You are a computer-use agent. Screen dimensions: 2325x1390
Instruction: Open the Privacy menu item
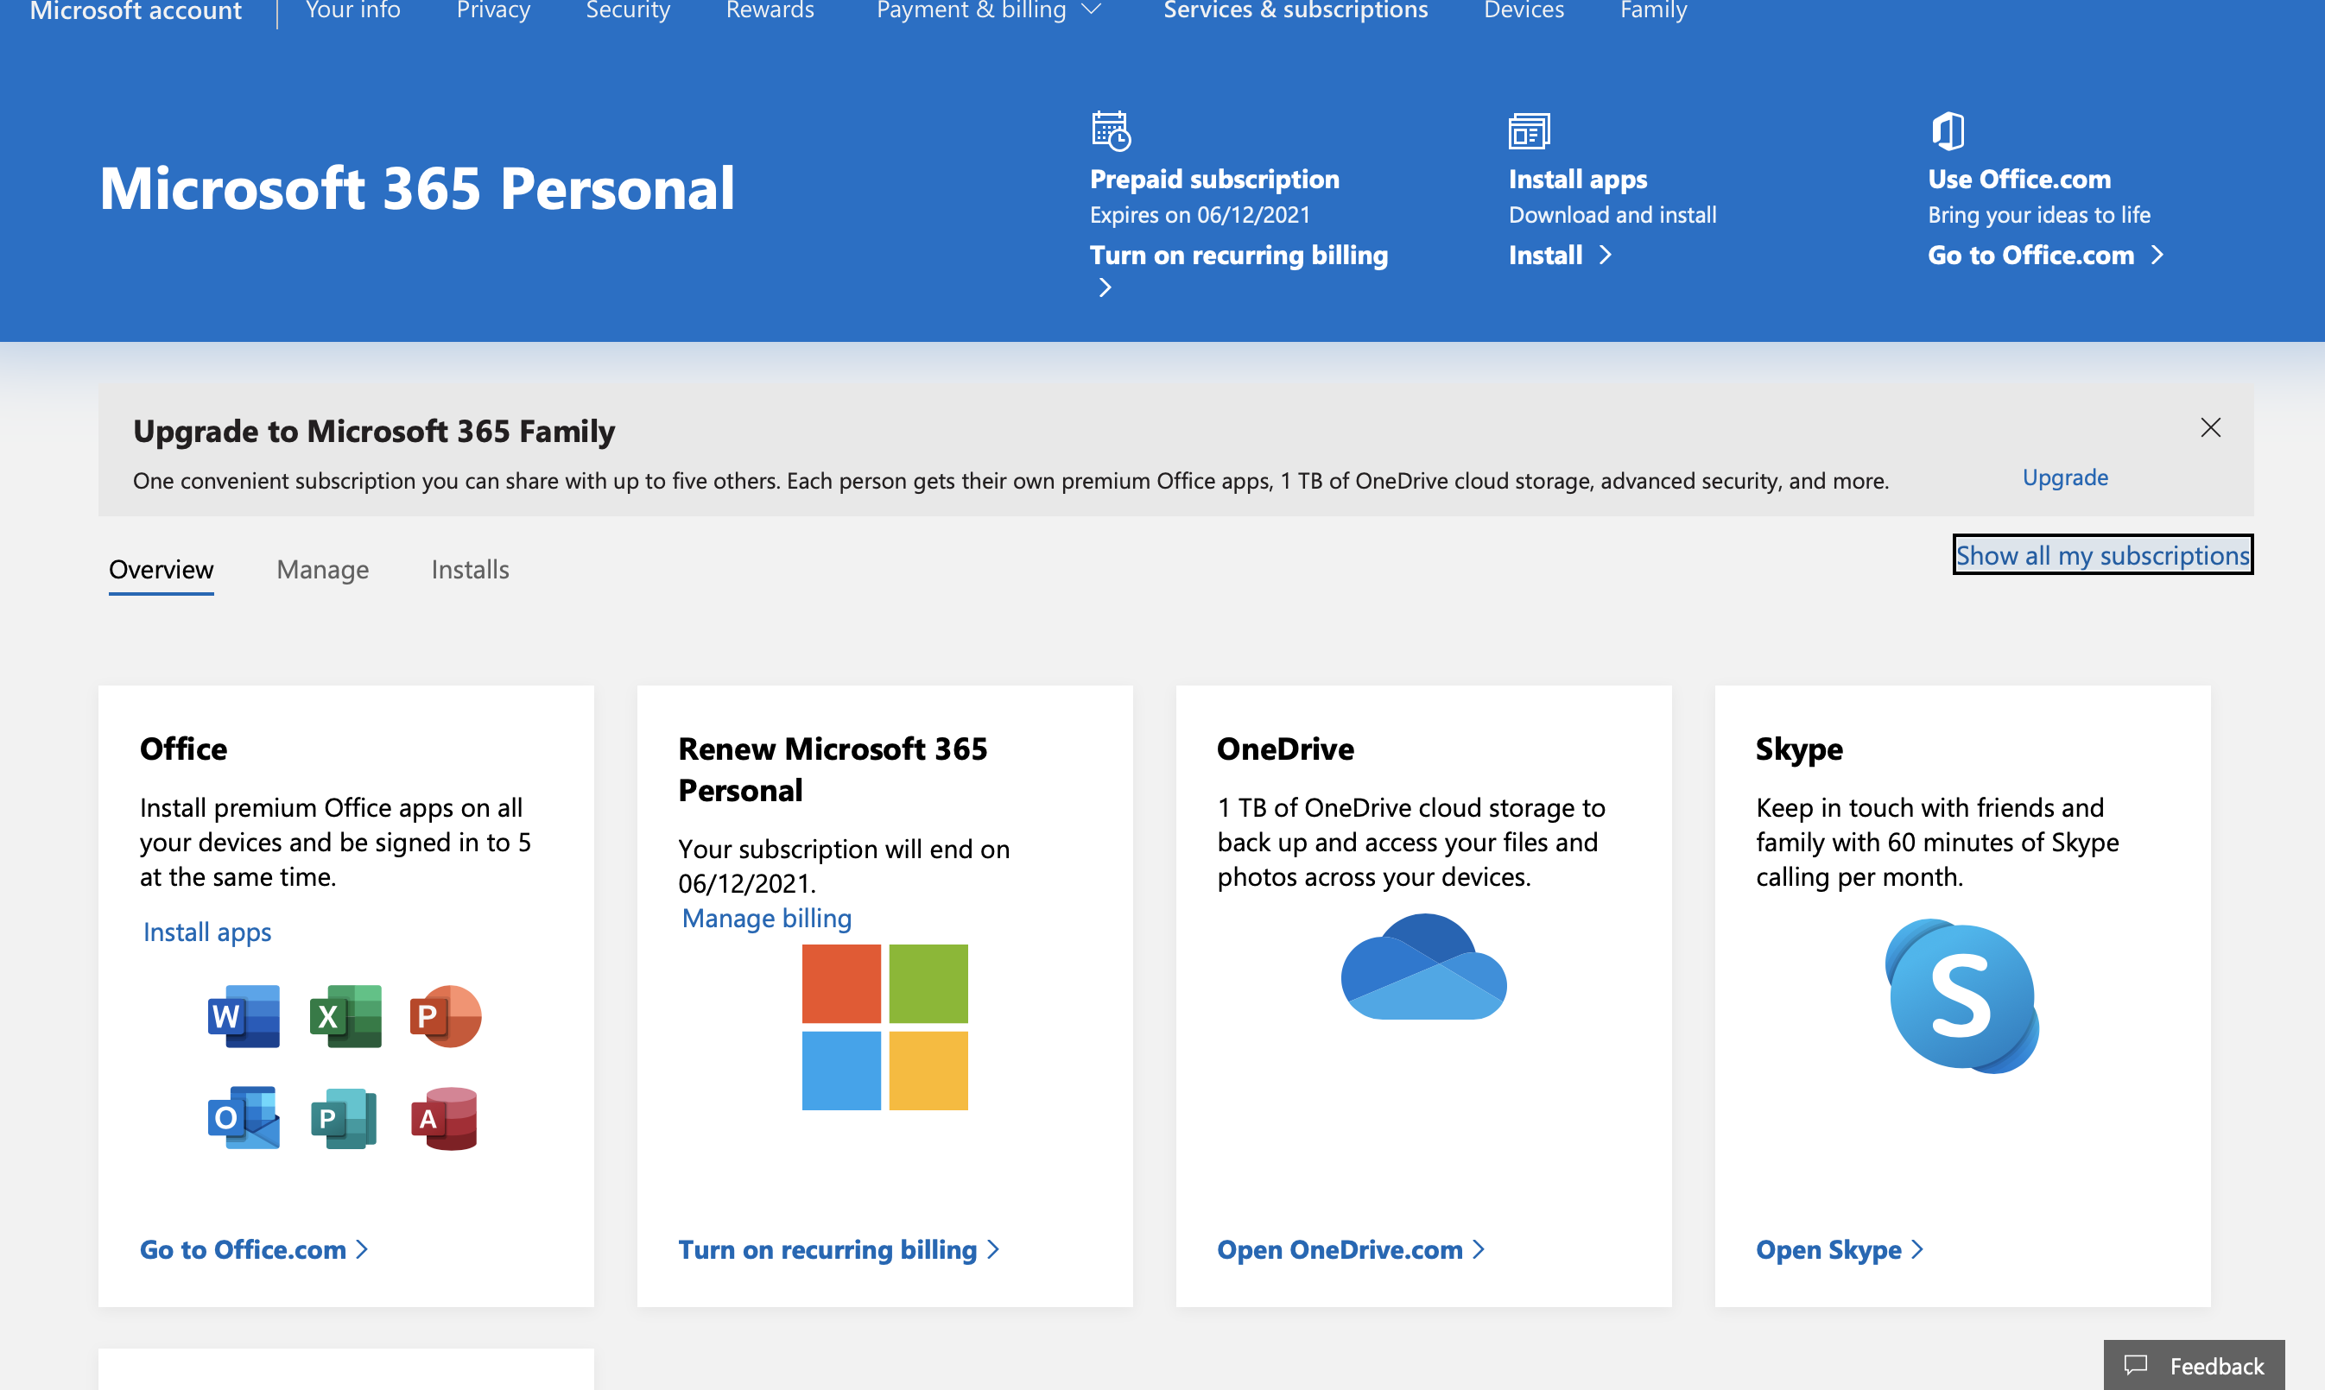(x=494, y=10)
